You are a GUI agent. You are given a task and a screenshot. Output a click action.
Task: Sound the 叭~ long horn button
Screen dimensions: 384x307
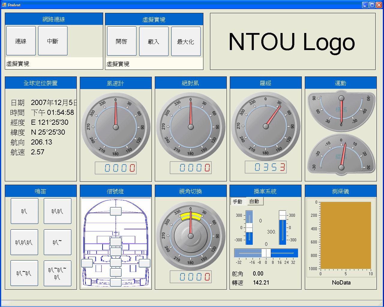58,242
